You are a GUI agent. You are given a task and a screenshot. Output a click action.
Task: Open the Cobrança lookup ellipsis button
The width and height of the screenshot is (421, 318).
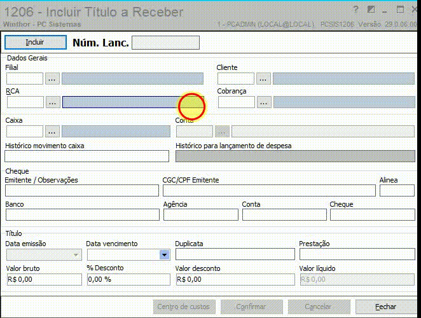[x=264, y=102]
